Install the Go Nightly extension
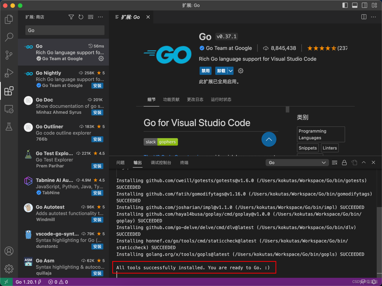The height and width of the screenshot is (286, 382). point(97,86)
